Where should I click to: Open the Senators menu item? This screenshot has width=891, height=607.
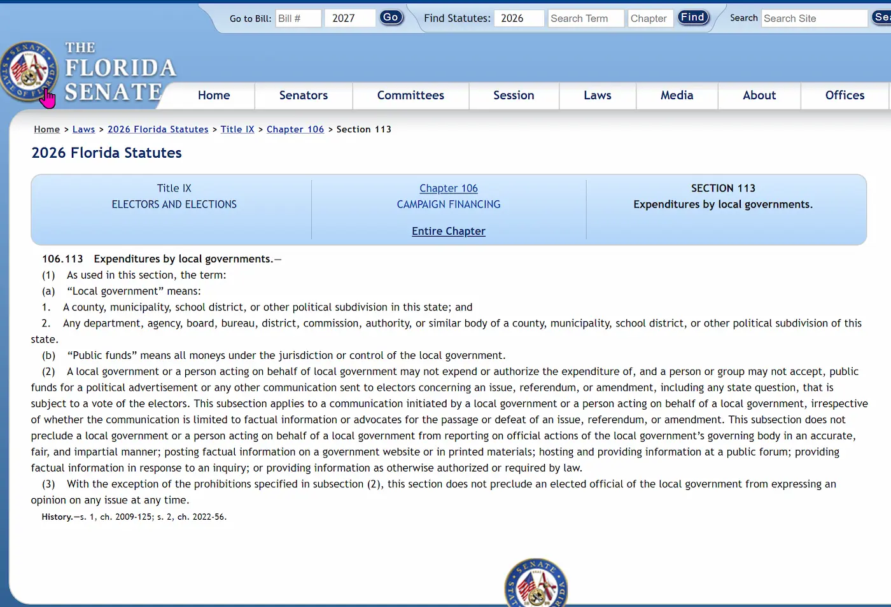(304, 95)
